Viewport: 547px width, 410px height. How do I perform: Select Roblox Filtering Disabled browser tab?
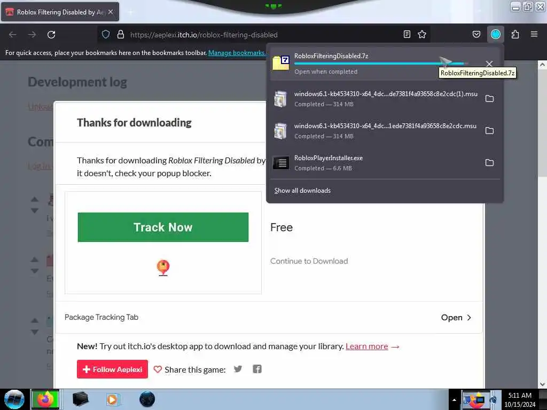pos(60,12)
